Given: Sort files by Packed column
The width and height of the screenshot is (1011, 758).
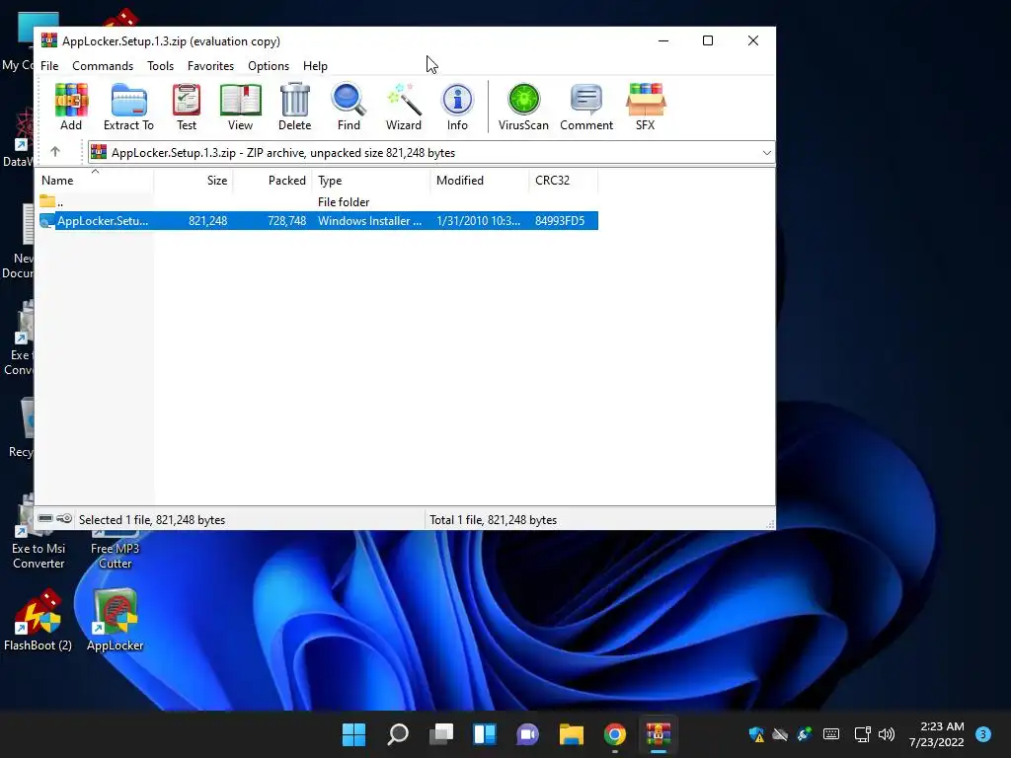Looking at the screenshot, I should 272,181.
